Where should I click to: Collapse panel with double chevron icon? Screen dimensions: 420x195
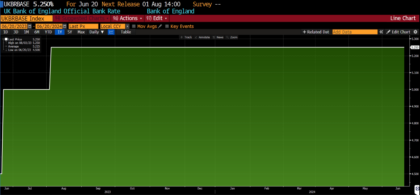pos(381,32)
